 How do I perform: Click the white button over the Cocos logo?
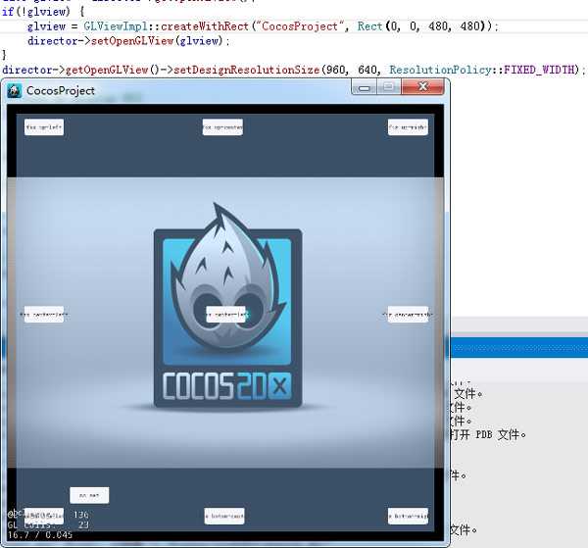(x=226, y=315)
